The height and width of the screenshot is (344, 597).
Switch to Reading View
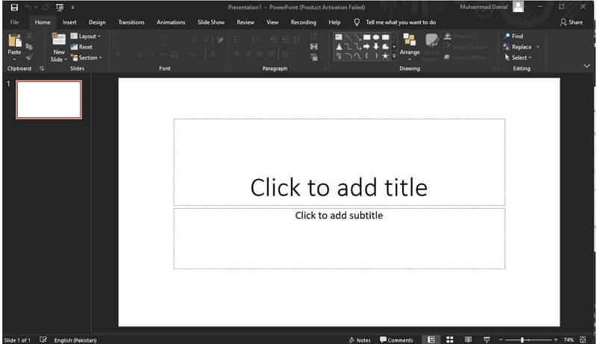point(469,340)
